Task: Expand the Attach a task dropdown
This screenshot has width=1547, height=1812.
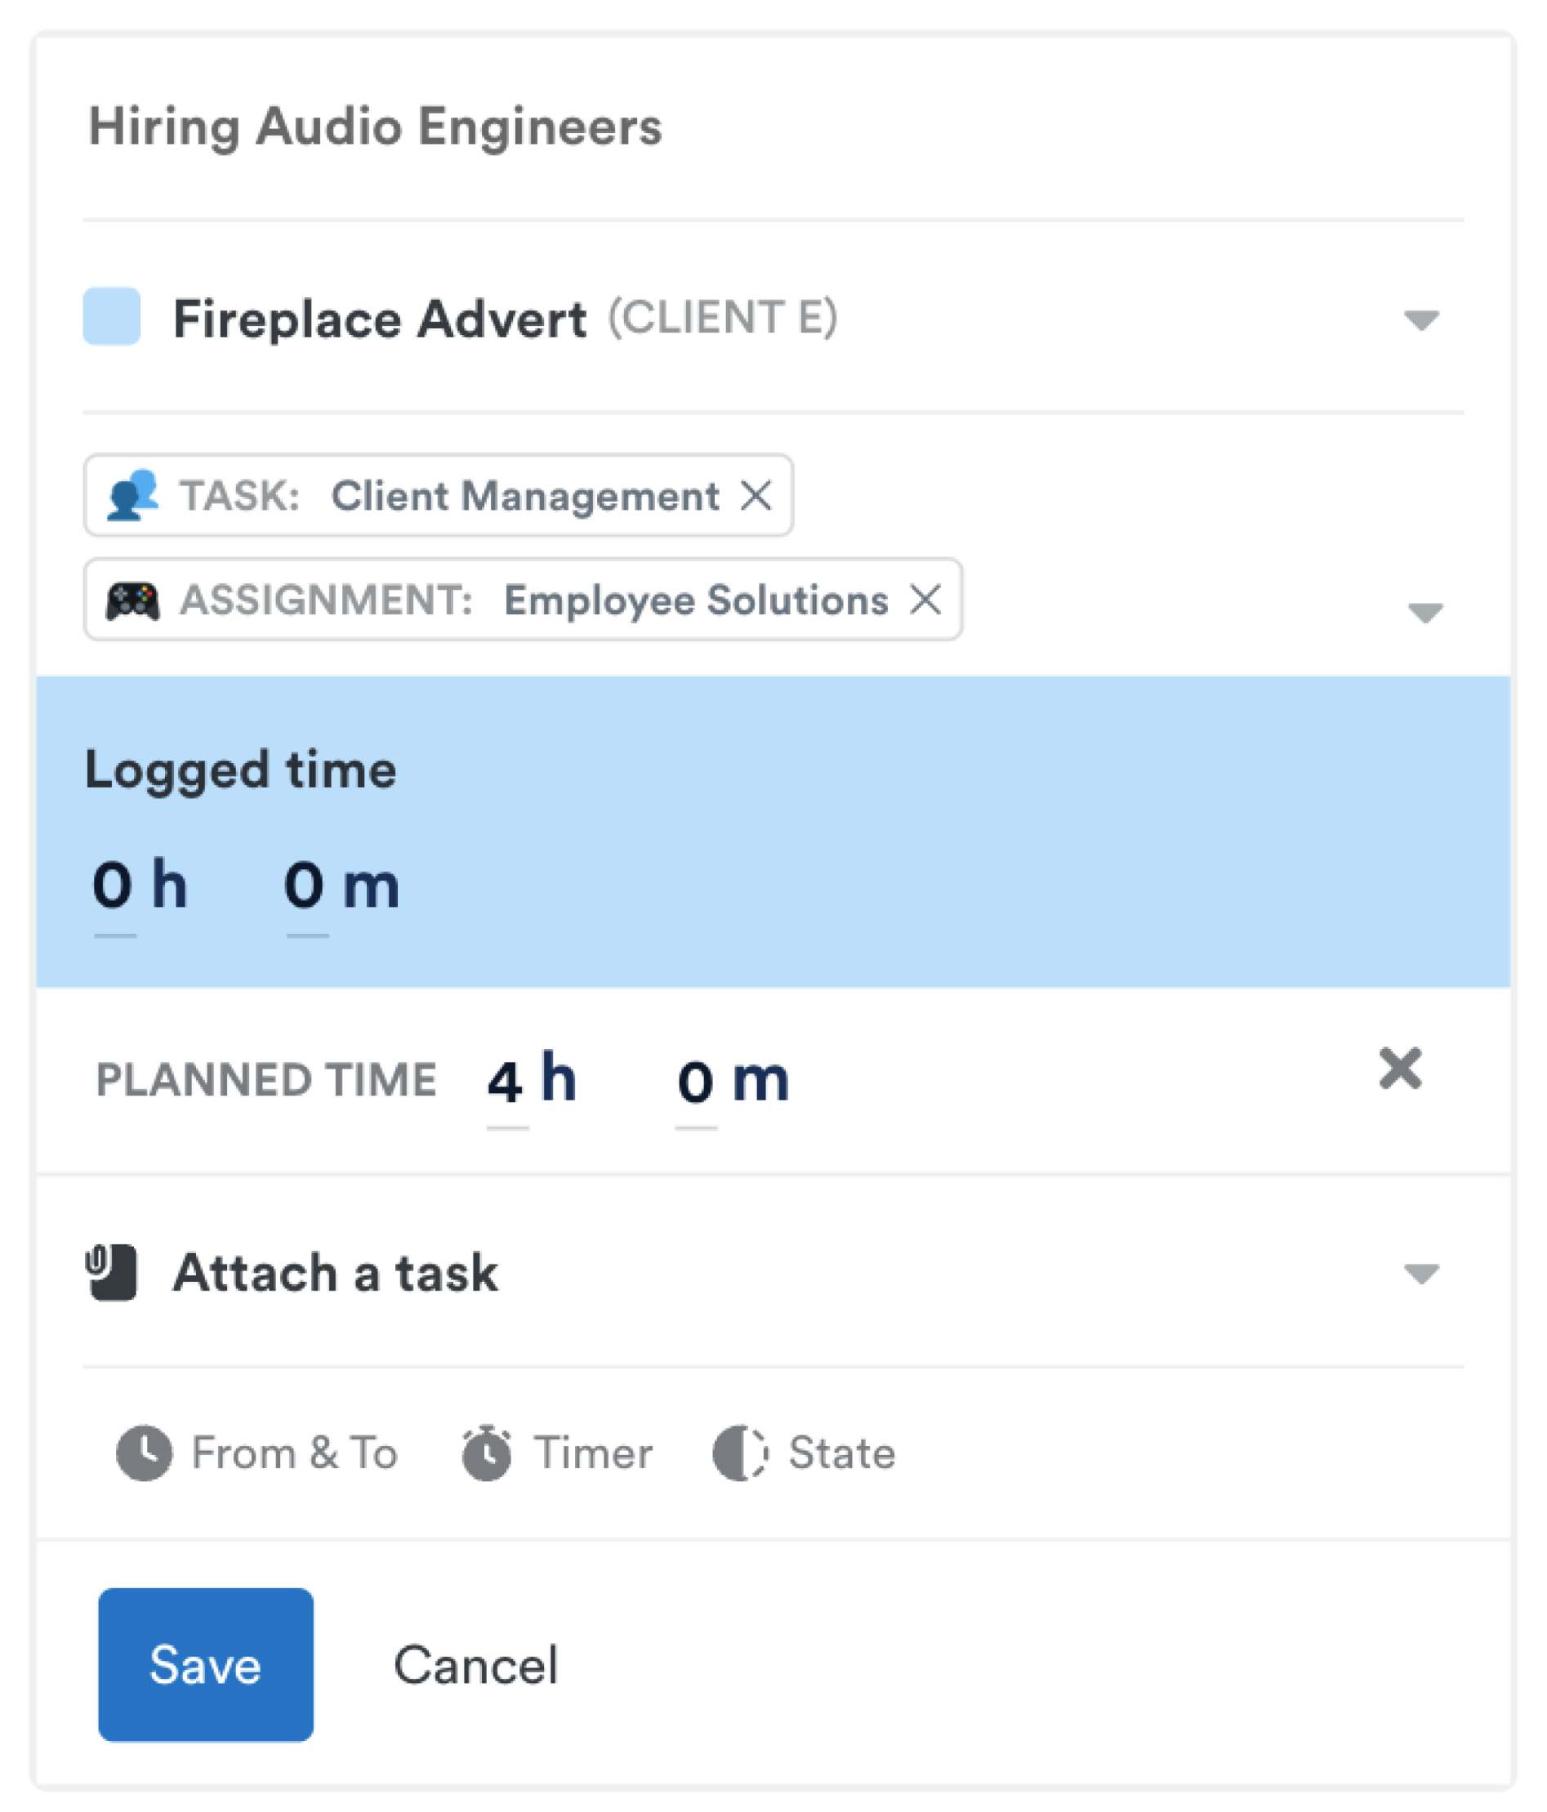Action: [1421, 1274]
